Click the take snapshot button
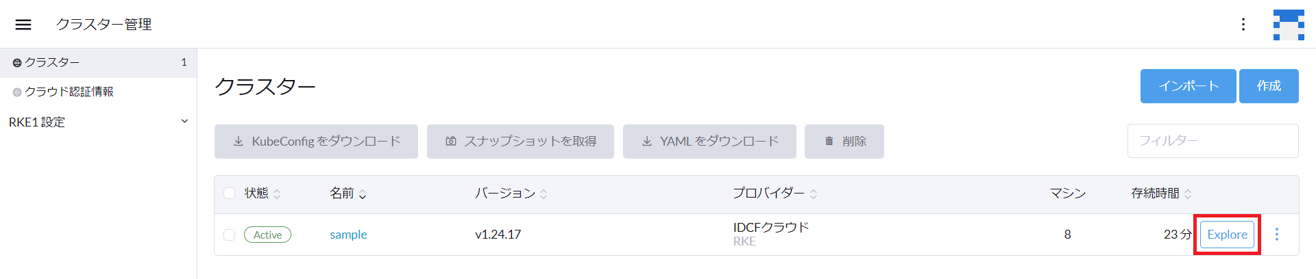Screen dimensions: 1316x279 pyautogui.click(x=520, y=142)
